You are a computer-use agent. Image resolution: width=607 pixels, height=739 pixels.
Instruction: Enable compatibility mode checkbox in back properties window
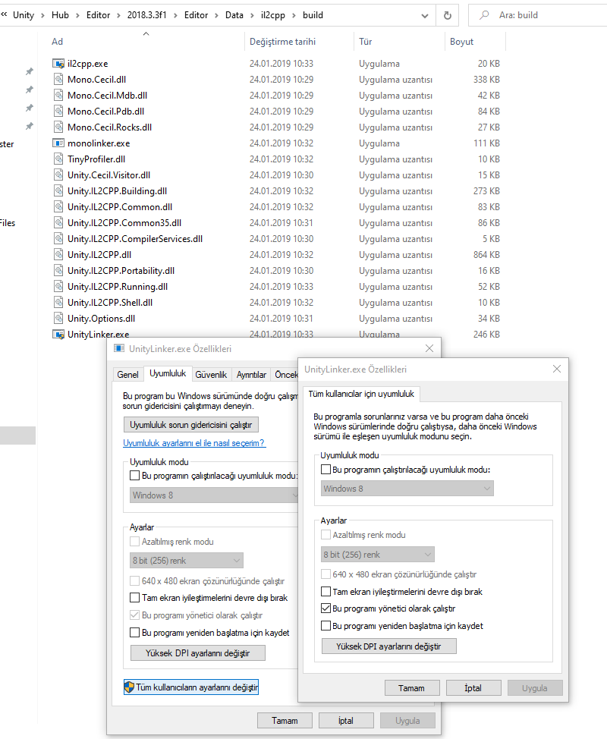click(135, 476)
